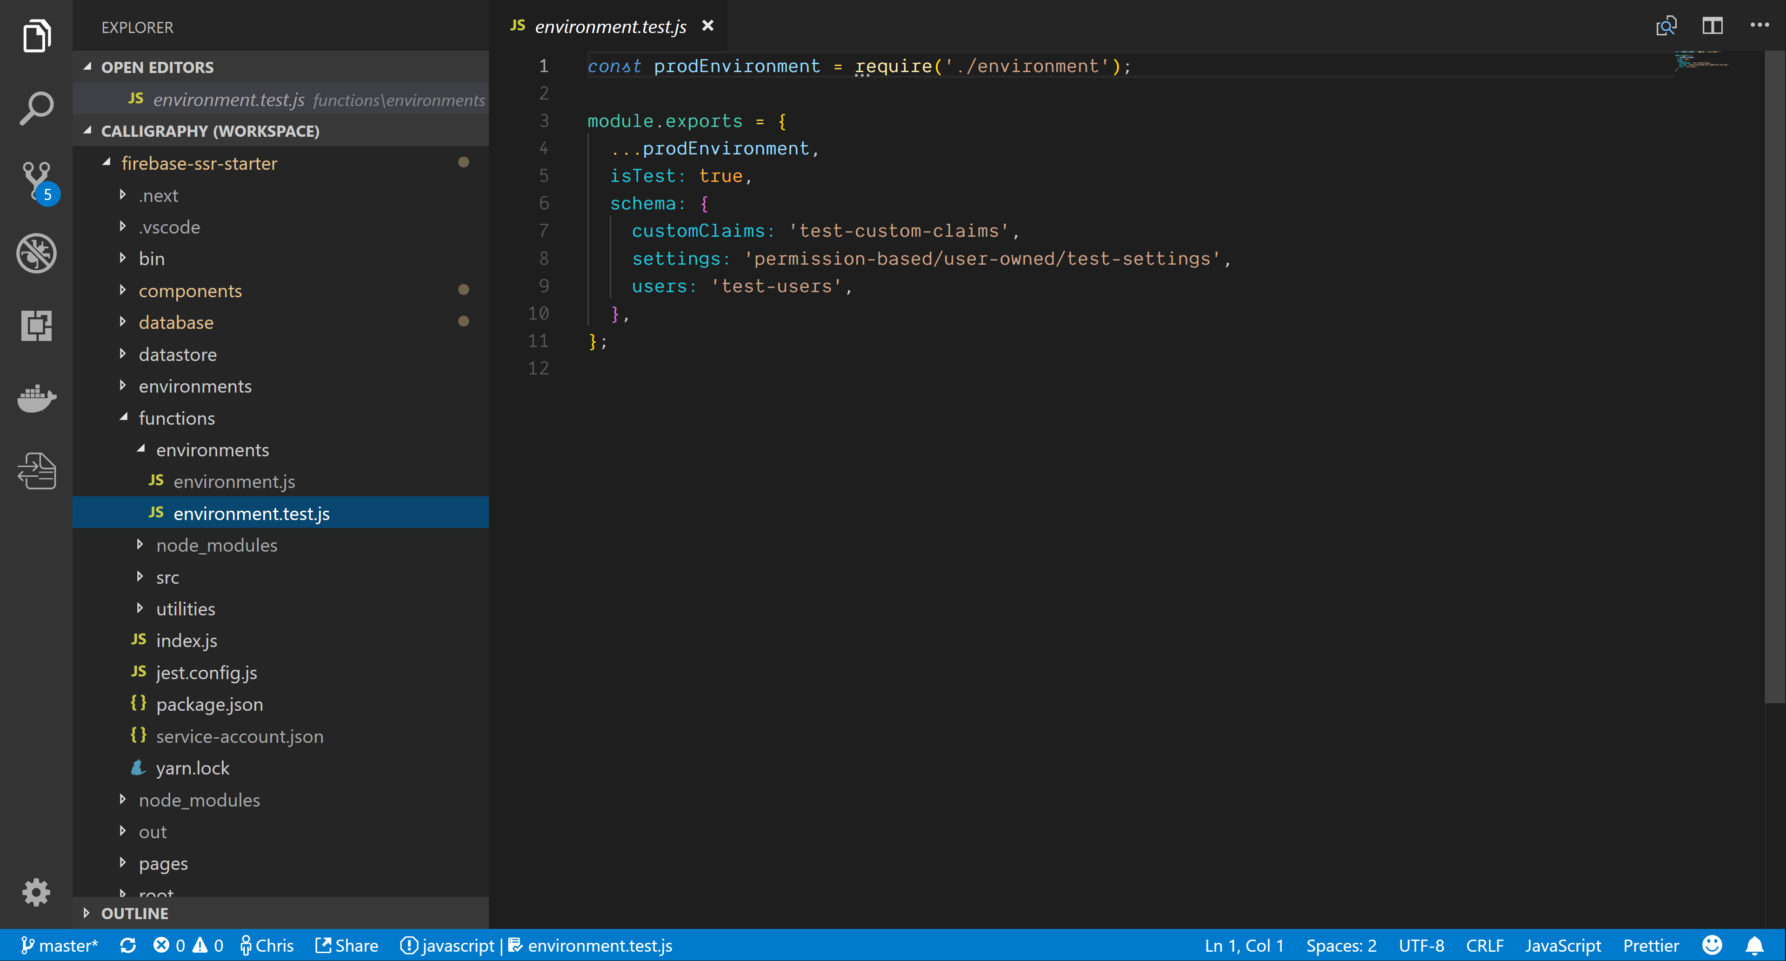The image size is (1786, 961).
Task: Open the Live Share activity bar icon
Action: (36, 471)
